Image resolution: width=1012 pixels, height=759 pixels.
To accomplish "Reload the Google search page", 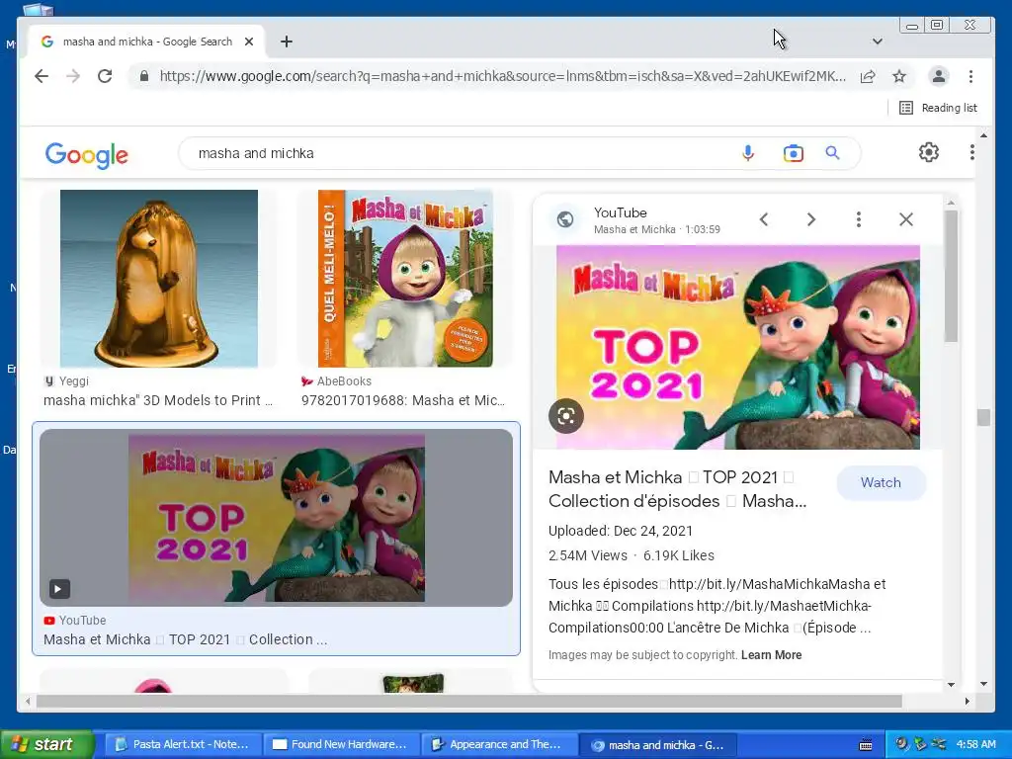I will (105, 76).
